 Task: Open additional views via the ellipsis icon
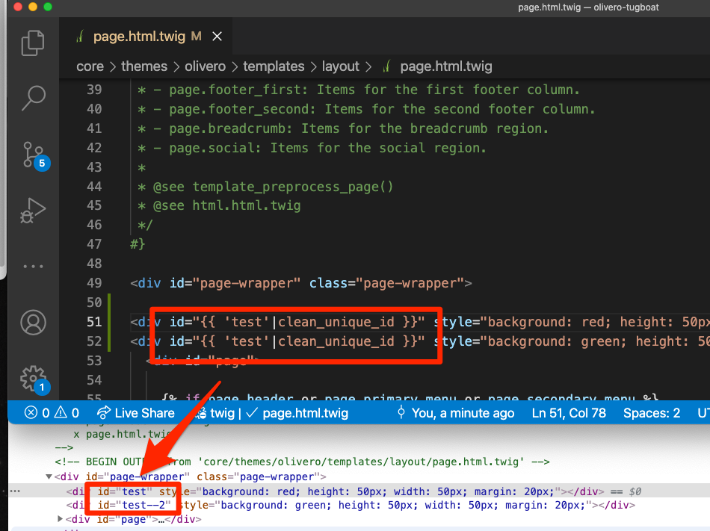pyautogui.click(x=33, y=266)
